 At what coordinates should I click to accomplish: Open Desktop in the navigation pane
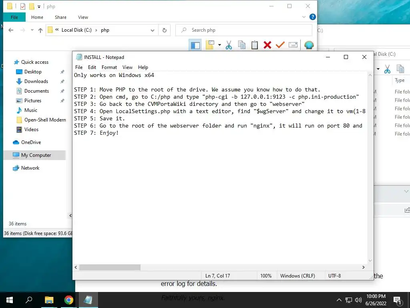click(x=33, y=72)
